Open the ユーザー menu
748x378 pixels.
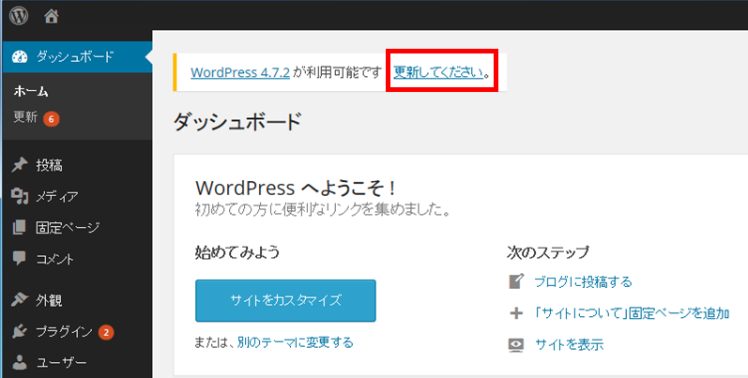(x=62, y=363)
